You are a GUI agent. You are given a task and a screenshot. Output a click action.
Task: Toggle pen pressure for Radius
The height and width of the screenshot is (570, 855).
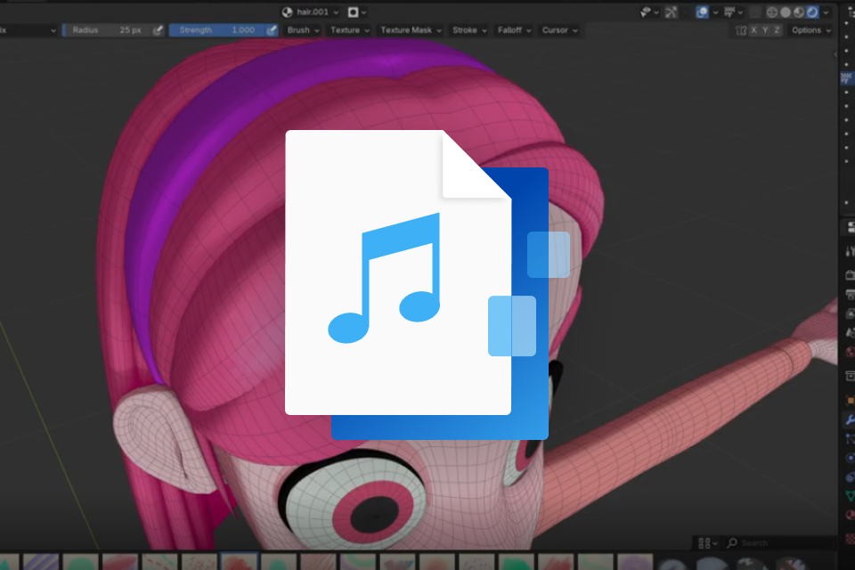coord(159,30)
